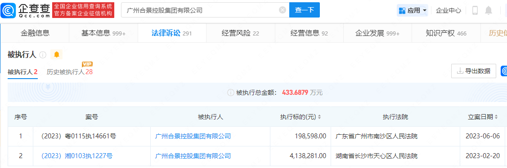
Task: Sort by 立案日期 column arrows
Action: tap(496, 117)
